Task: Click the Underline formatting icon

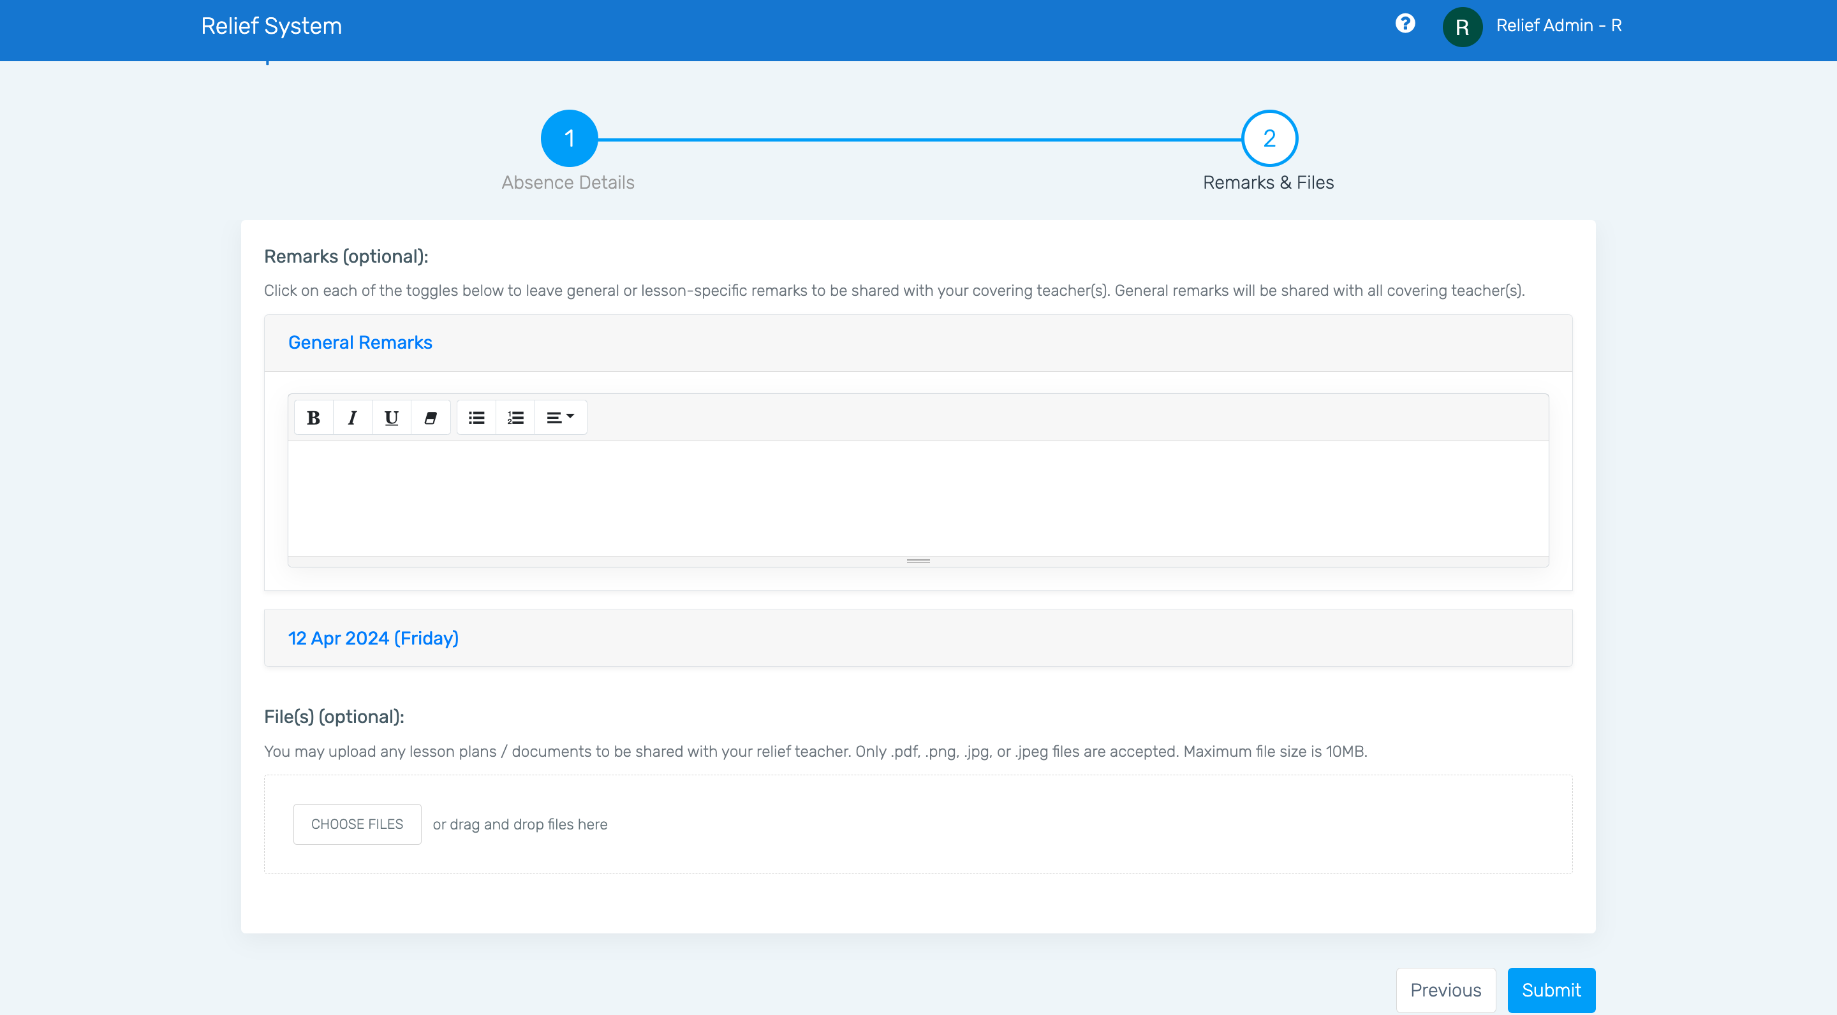Action: pos(392,418)
